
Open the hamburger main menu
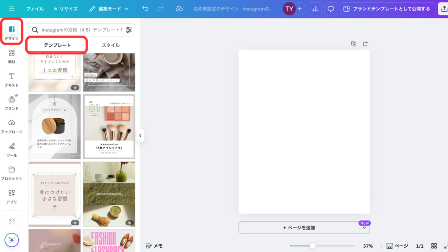click(x=11, y=9)
